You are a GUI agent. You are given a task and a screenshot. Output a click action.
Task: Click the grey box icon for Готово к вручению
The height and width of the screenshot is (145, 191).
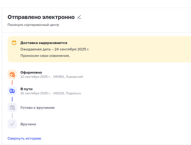click(x=12, y=107)
